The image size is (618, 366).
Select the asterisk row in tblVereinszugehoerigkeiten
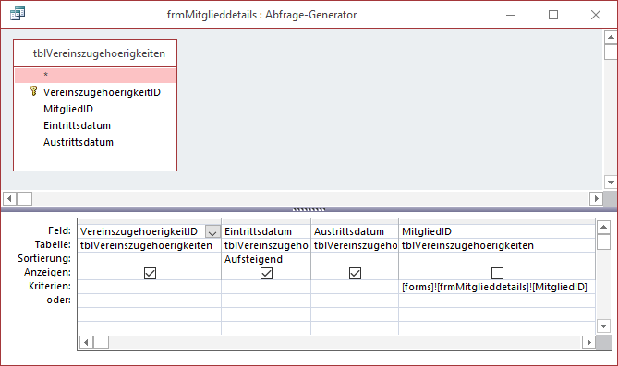(x=95, y=76)
